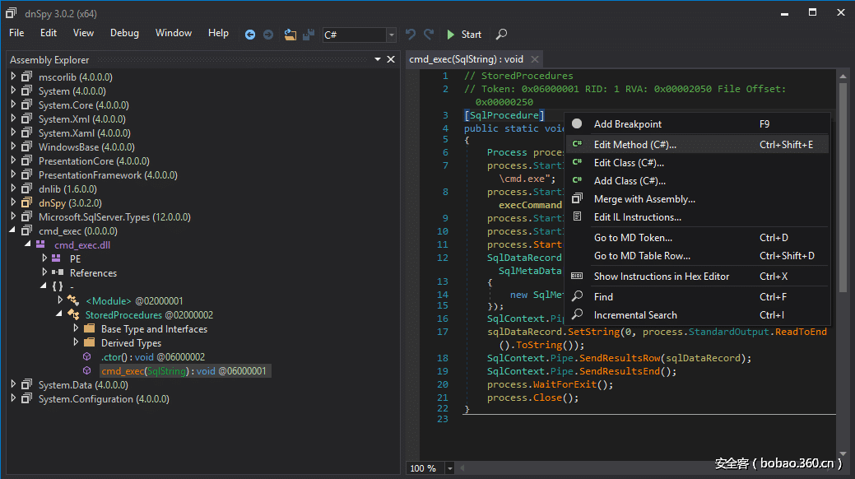Click the dnSpy assembly icon in tree
Image resolution: width=855 pixels, height=479 pixels.
tap(27, 203)
